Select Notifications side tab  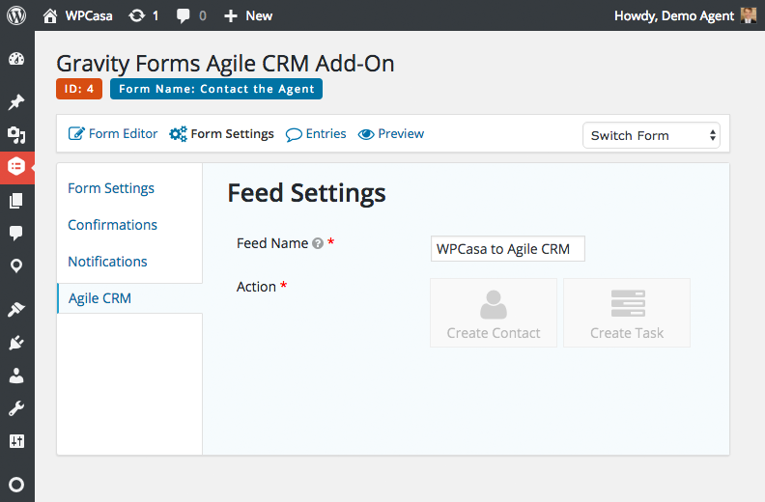click(x=108, y=262)
